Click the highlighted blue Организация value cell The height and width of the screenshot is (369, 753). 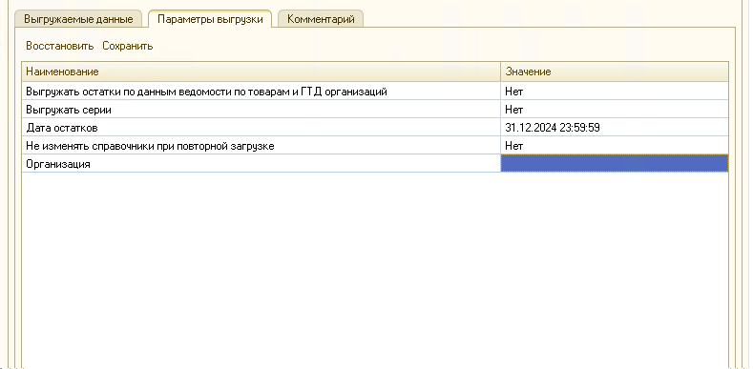(615, 163)
